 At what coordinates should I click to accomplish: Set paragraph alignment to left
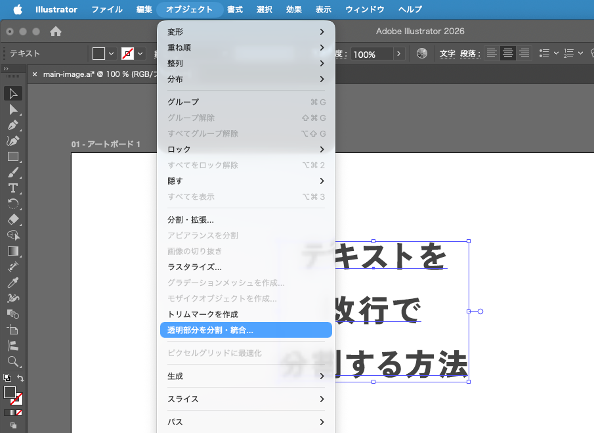(492, 54)
